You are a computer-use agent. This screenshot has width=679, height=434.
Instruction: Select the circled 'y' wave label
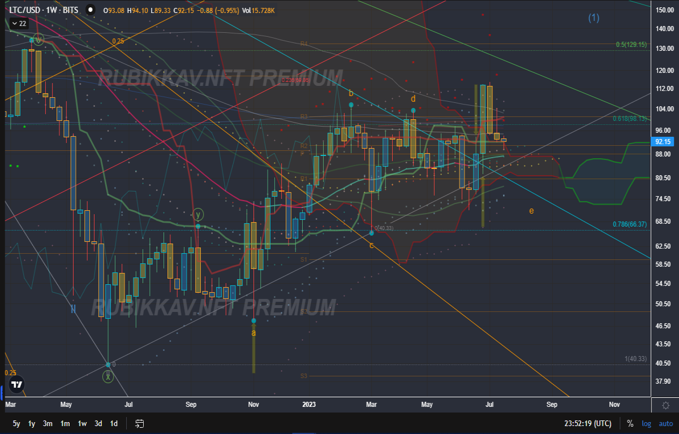click(198, 214)
